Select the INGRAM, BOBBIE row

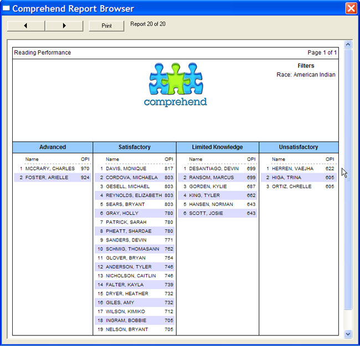pos(135,321)
